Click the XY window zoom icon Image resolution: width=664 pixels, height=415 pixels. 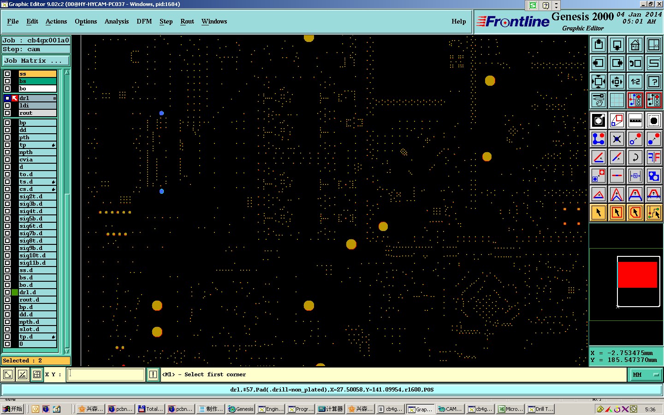654,45
